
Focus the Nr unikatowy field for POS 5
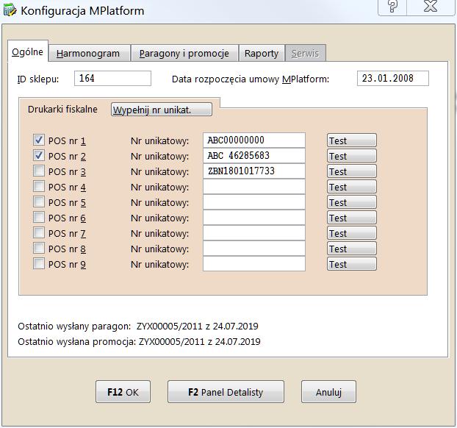254,202
